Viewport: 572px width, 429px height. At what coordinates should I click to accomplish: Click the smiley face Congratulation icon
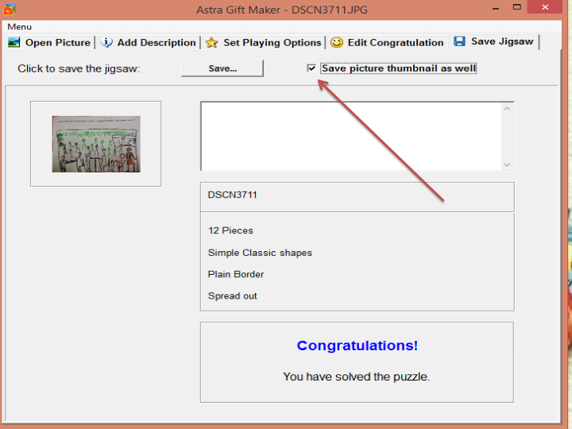(x=336, y=42)
